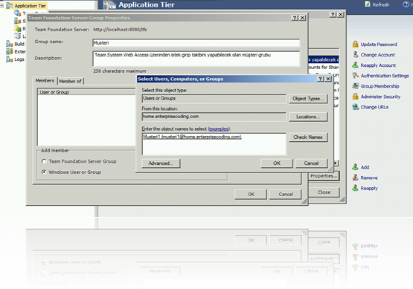Click the Check Names button
Screen dimensions: 413x289
[308, 137]
